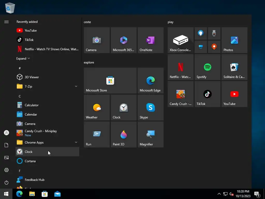265x199 pixels.
Task: Launch the OneNote tile
Action: pos(151,40)
